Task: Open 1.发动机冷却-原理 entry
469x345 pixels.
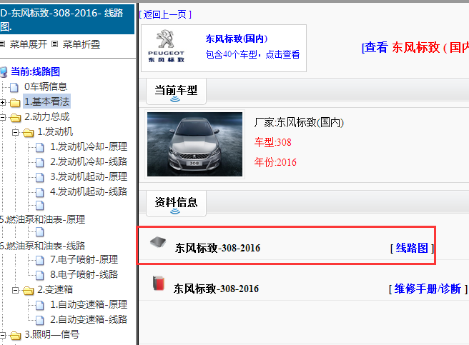Action: pos(89,146)
